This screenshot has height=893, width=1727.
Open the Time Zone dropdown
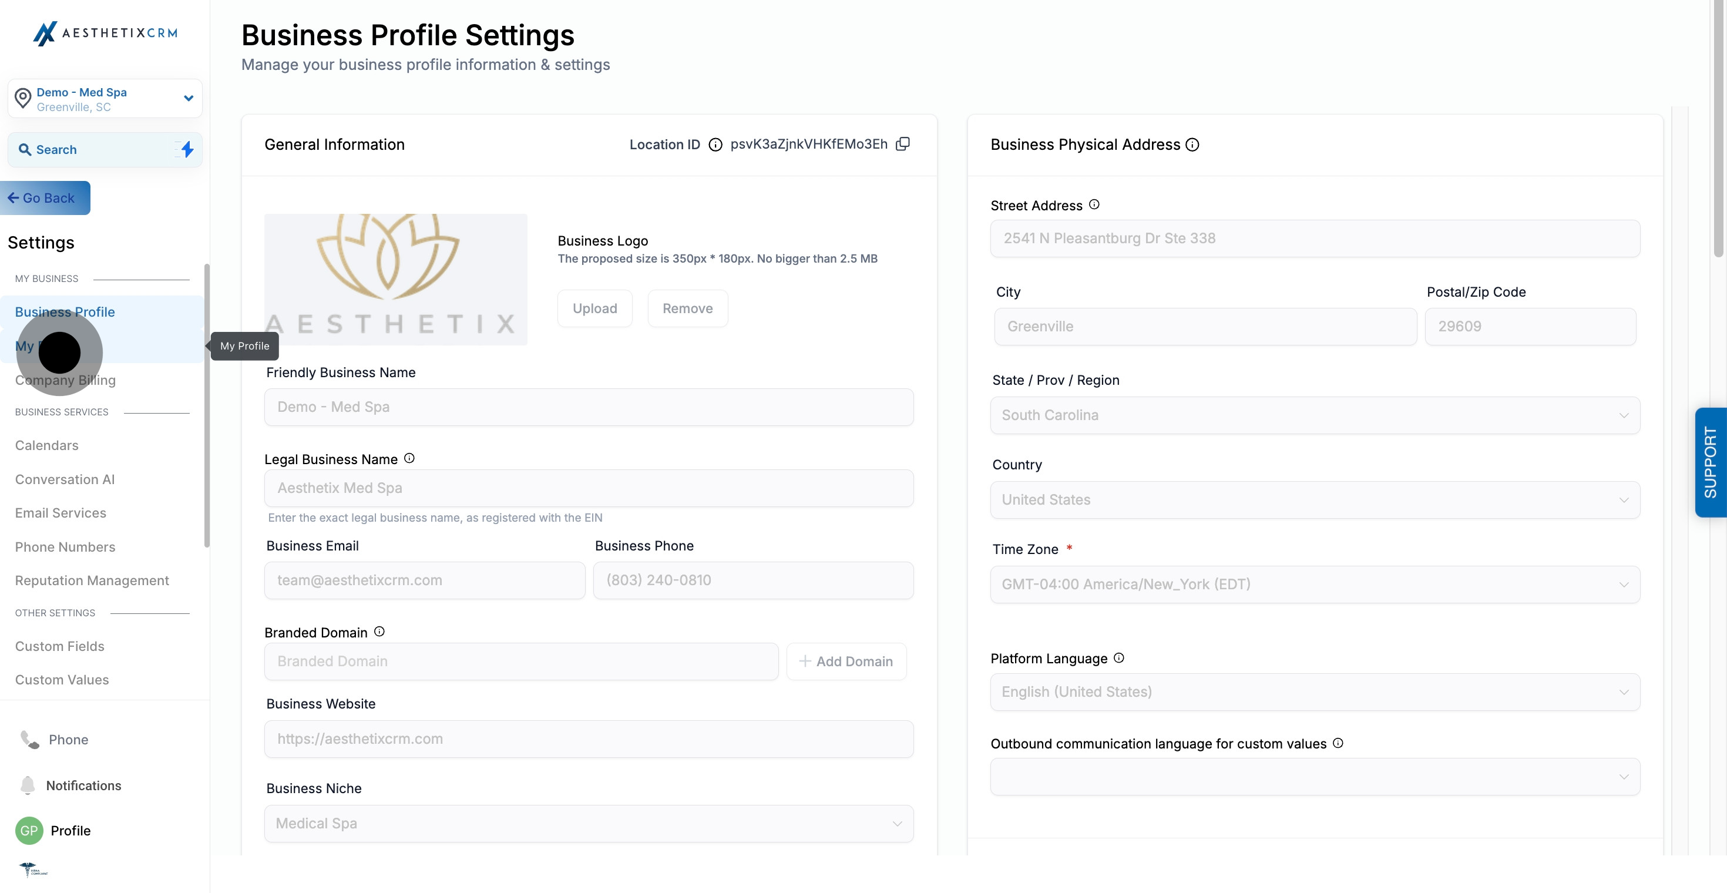coord(1314,584)
